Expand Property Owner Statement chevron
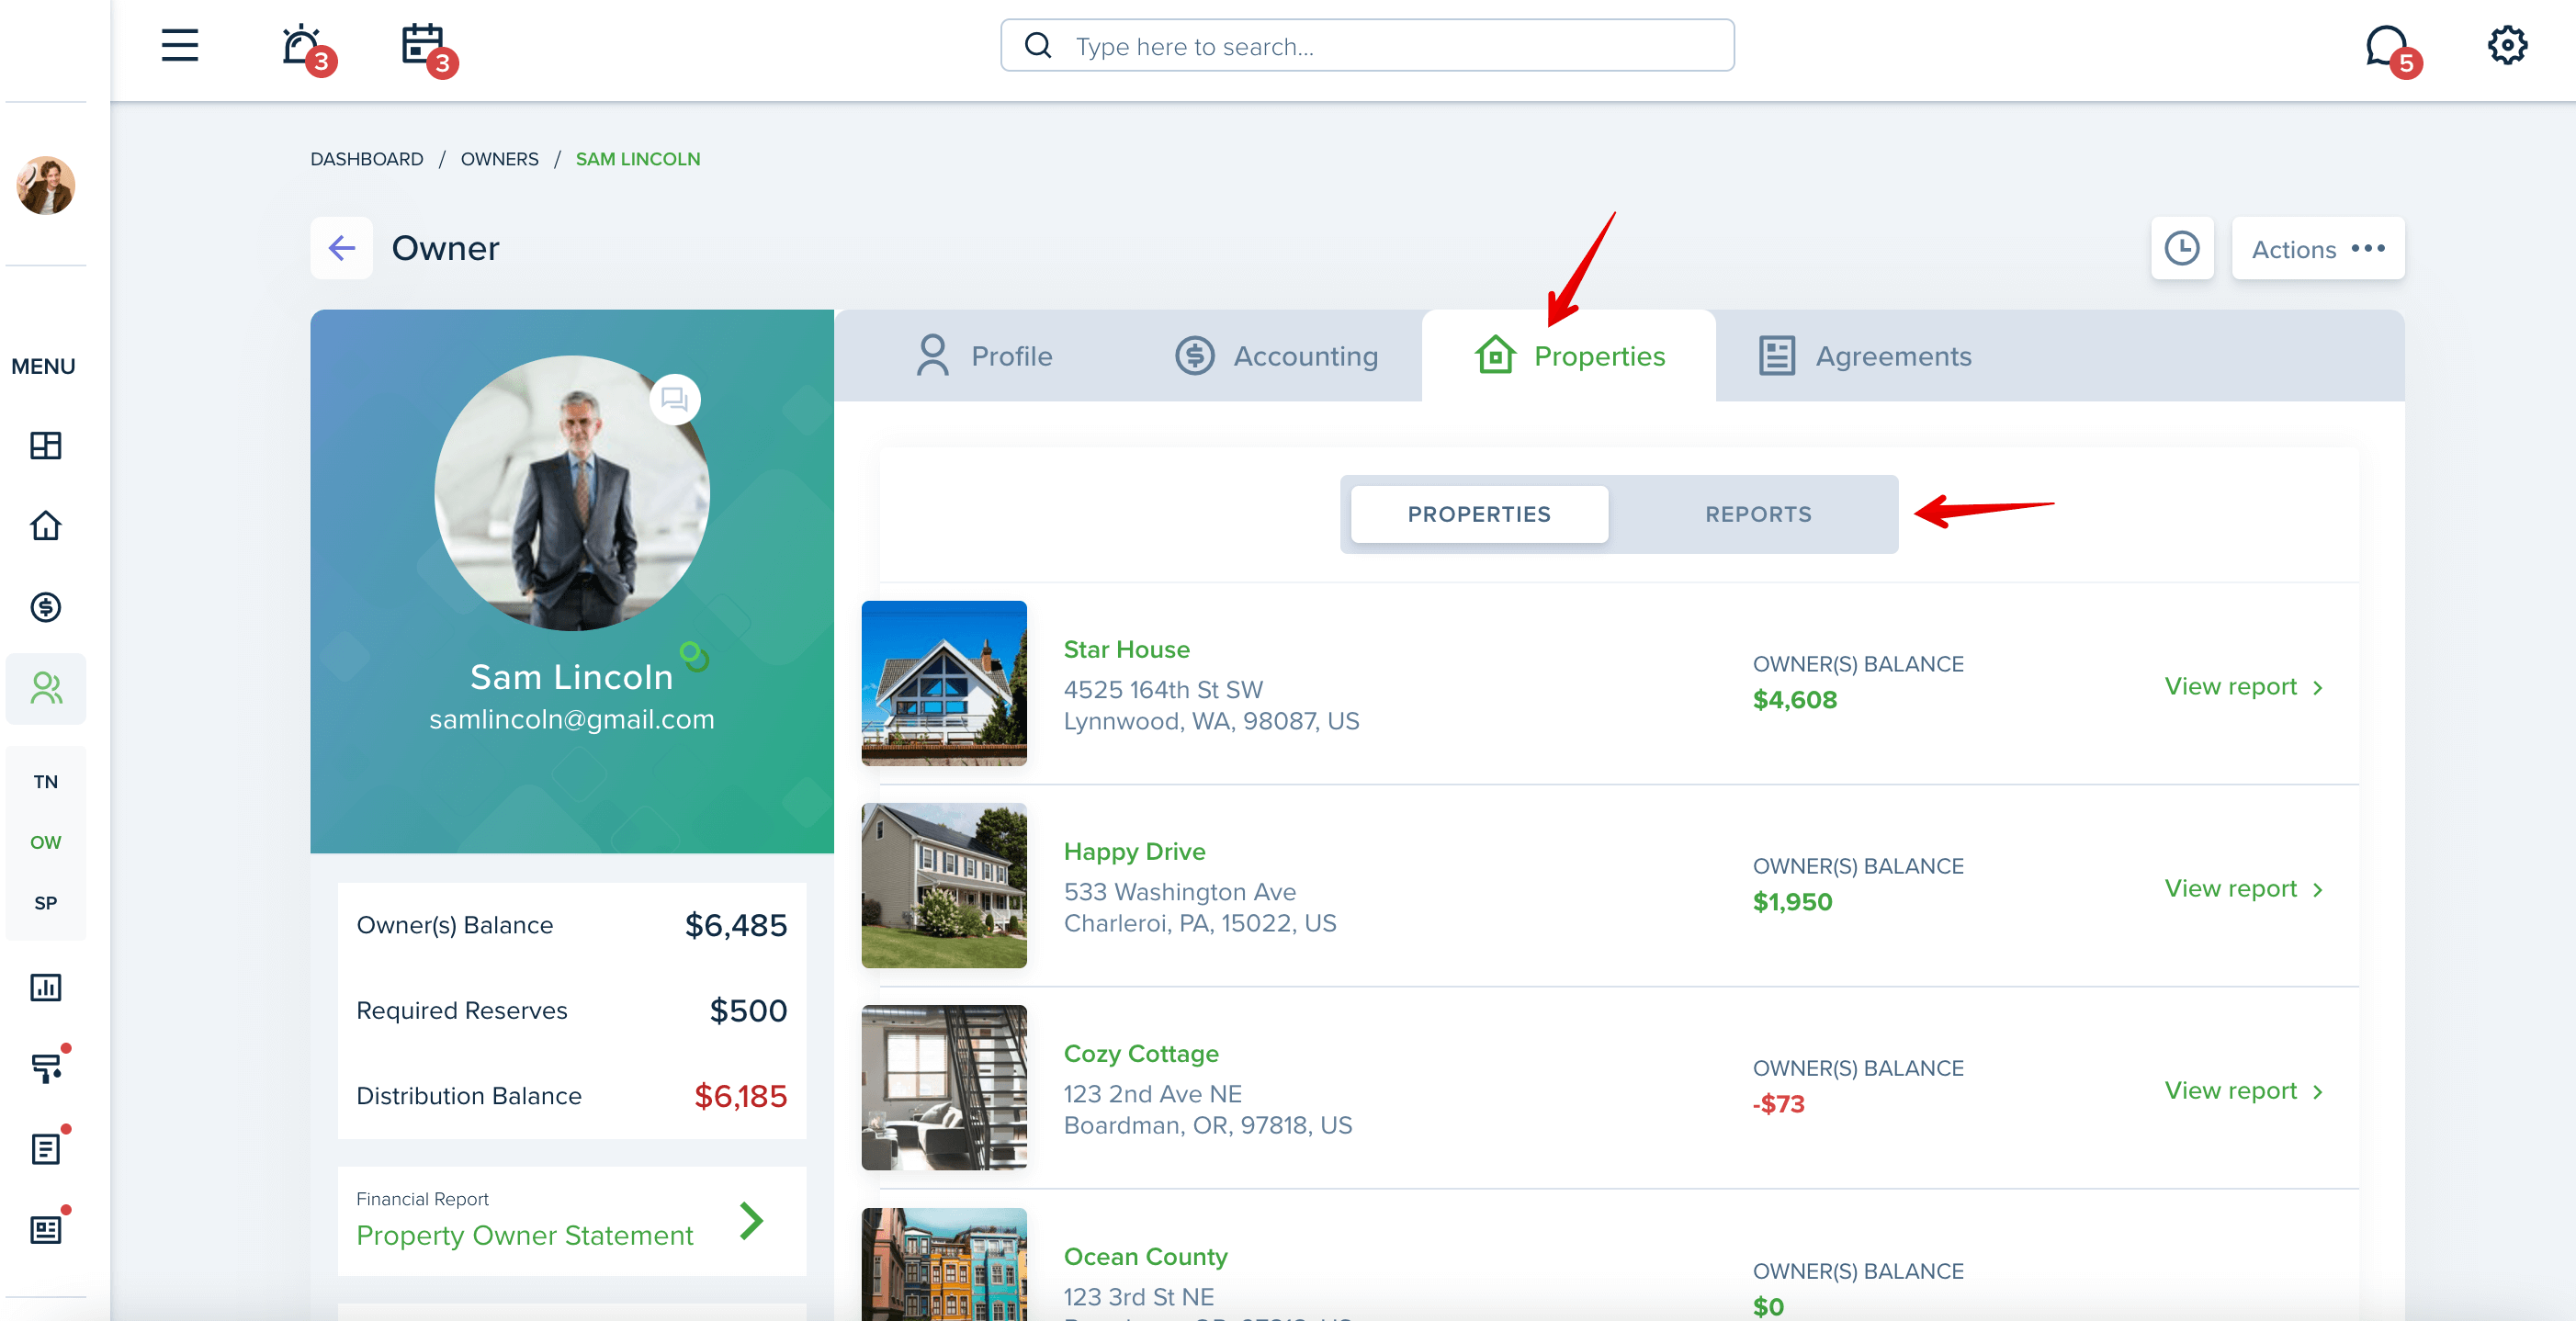Image resolution: width=2576 pixels, height=1321 pixels. 752,1220
